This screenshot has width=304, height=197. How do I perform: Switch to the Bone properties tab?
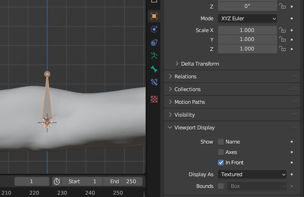coord(154,69)
